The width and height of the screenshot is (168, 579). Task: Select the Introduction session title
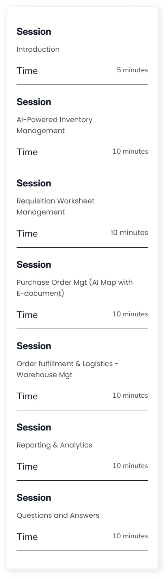38,49
